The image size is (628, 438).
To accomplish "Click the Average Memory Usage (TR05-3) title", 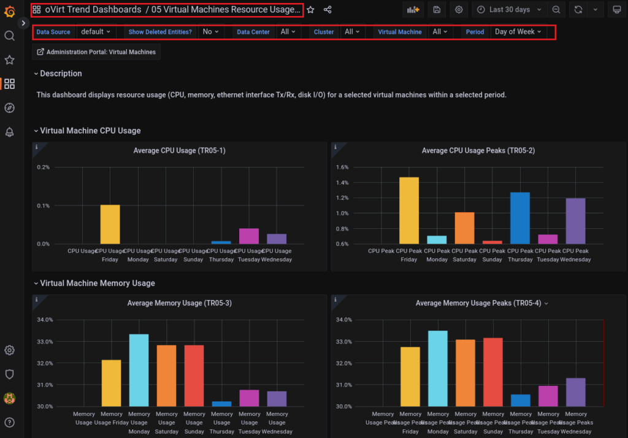I will (x=180, y=304).
